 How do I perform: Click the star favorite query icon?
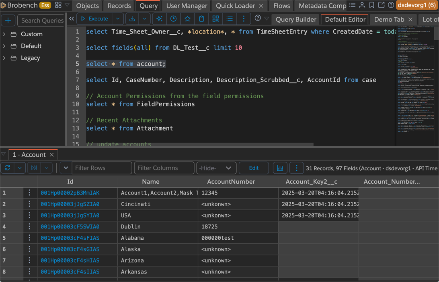pos(187,19)
